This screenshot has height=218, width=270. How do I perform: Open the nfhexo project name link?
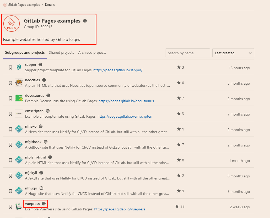click(x=31, y=127)
